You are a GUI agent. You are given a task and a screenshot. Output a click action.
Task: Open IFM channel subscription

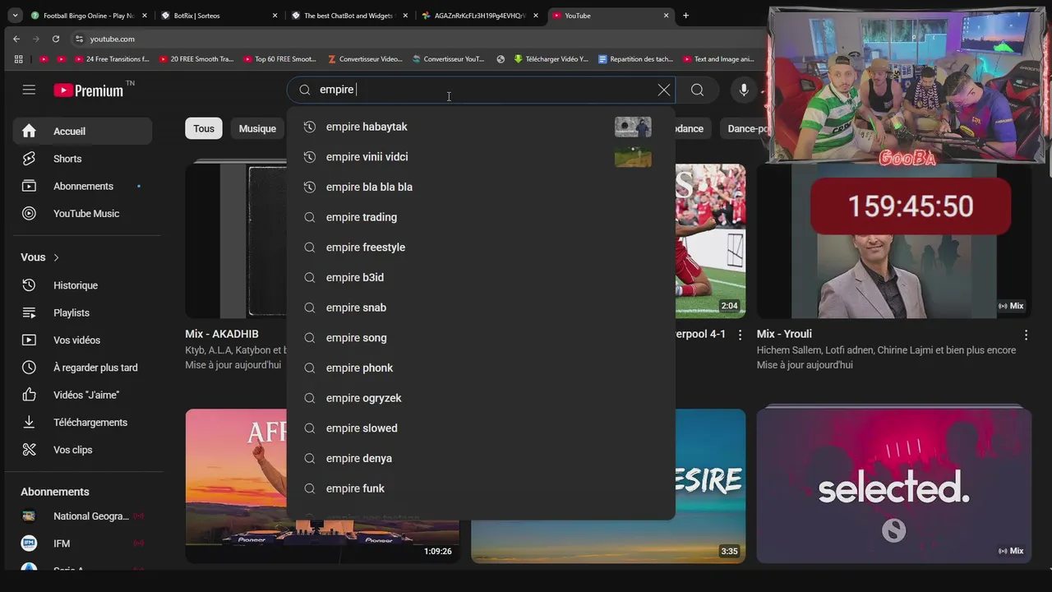click(82, 543)
